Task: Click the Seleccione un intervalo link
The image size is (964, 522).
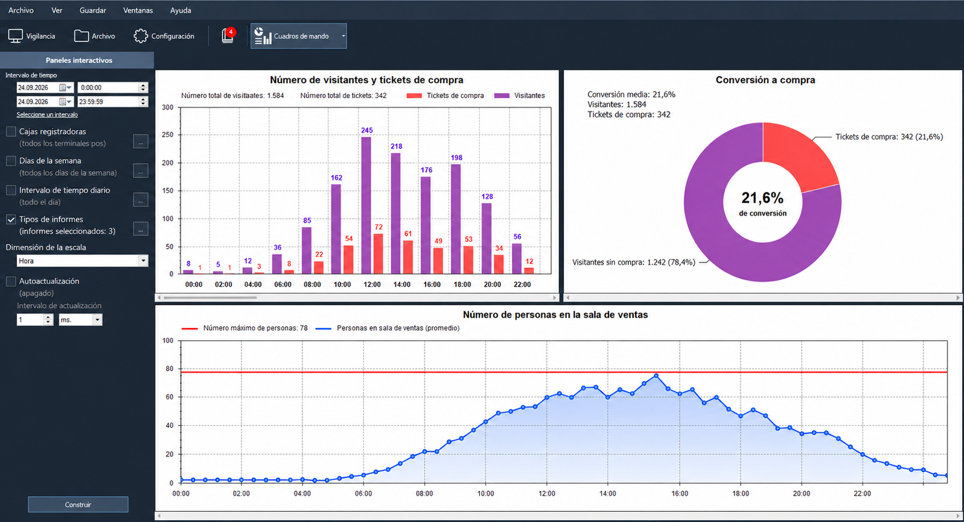Action: pyautogui.click(x=47, y=114)
